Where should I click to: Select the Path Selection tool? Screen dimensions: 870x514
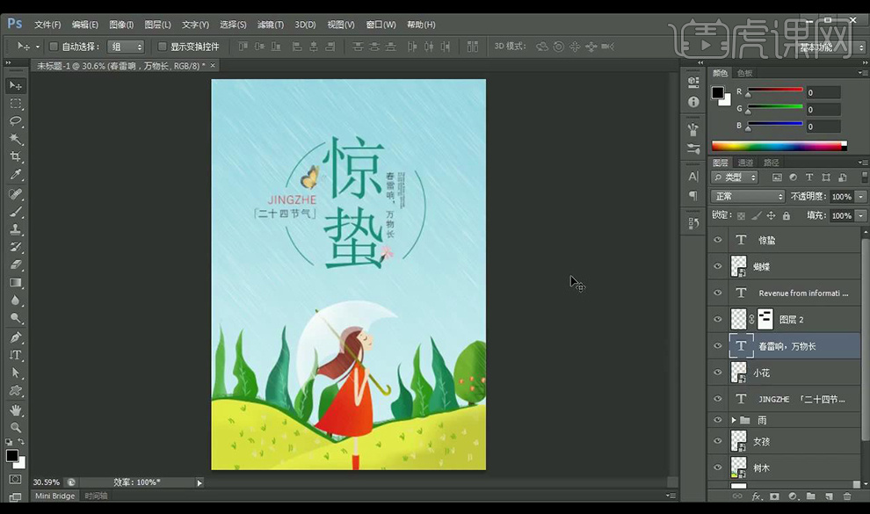pos(16,373)
